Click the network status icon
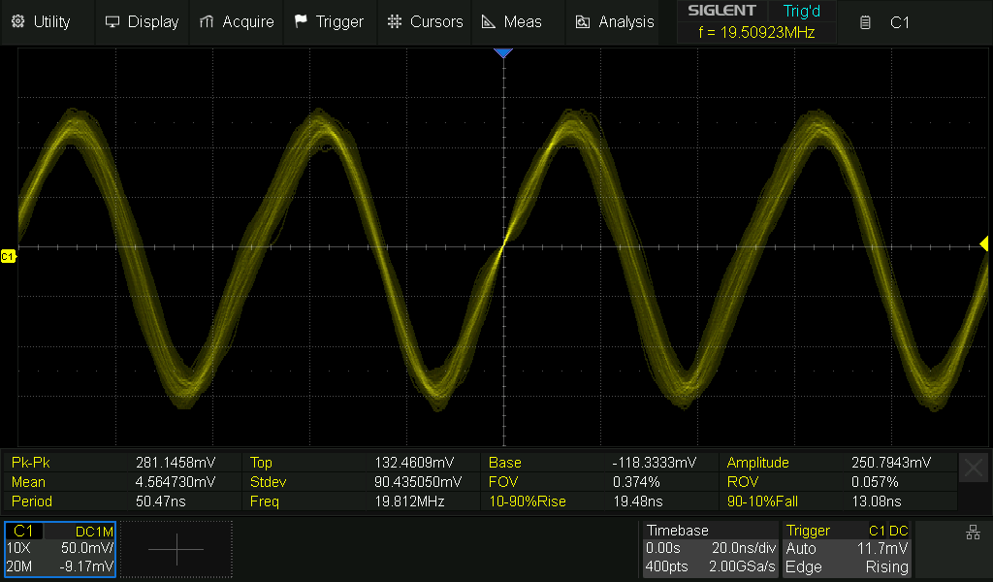 973,532
